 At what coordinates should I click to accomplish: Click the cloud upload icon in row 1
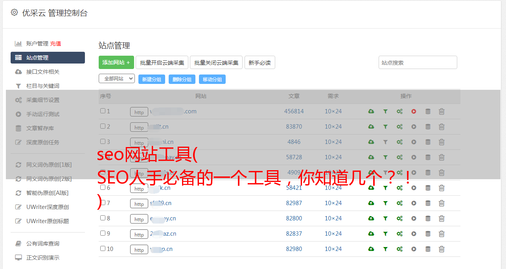click(371, 111)
